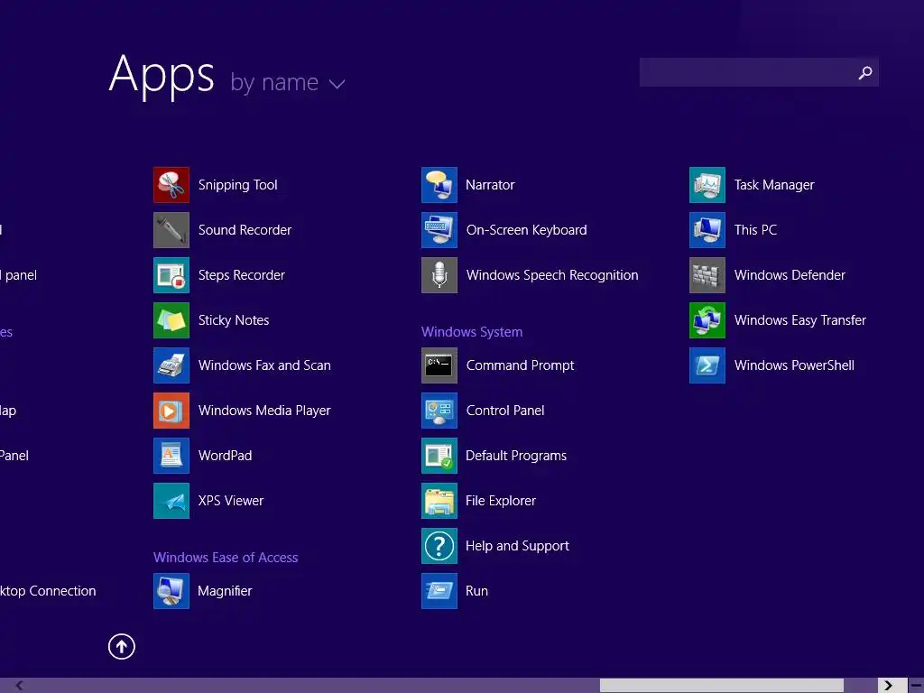Click the up arrow to return to Start
The image size is (924, 693).
click(x=122, y=646)
